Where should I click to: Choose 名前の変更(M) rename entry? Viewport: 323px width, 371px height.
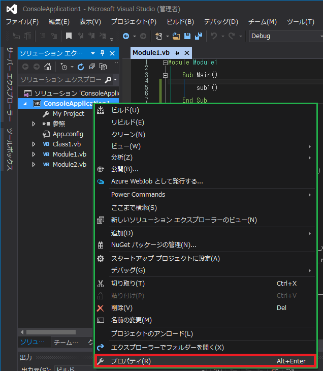pyautogui.click(x=206, y=320)
